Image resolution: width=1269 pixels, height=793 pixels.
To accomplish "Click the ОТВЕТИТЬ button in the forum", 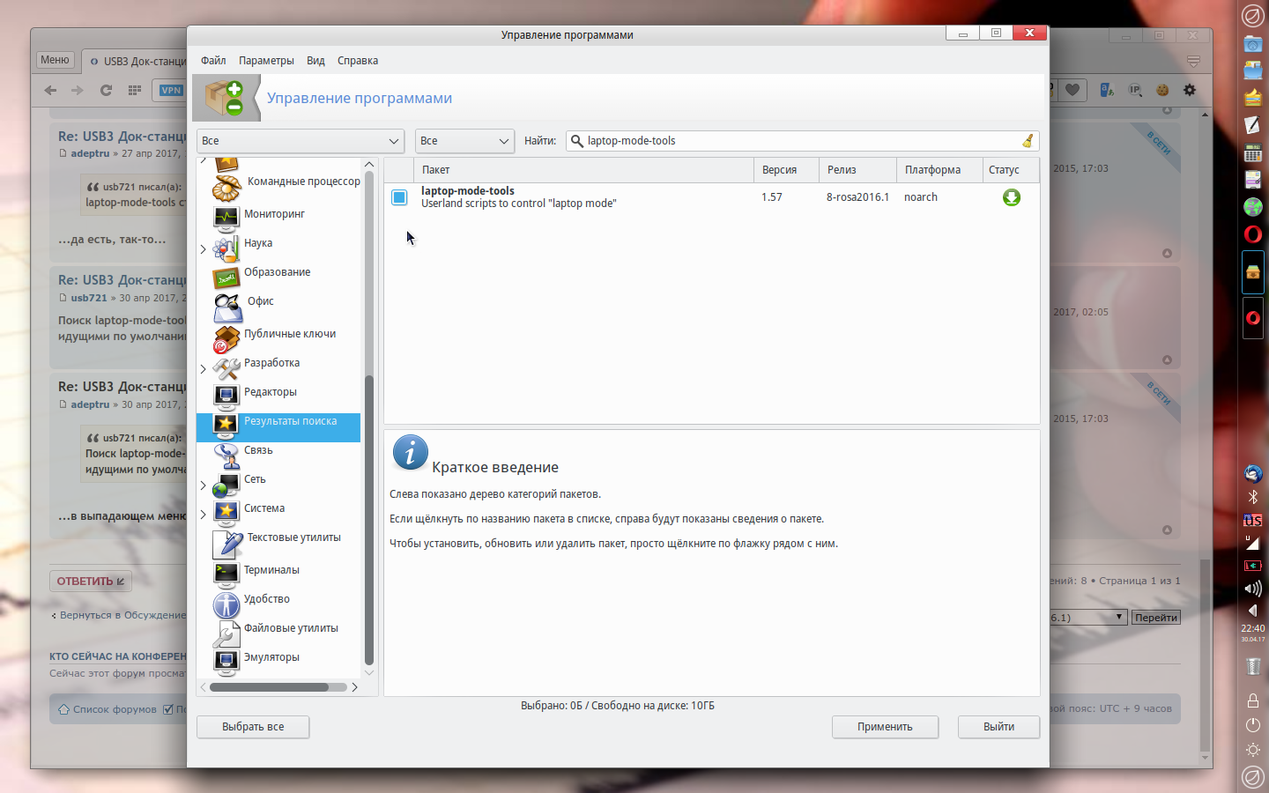I will pyautogui.click(x=91, y=582).
